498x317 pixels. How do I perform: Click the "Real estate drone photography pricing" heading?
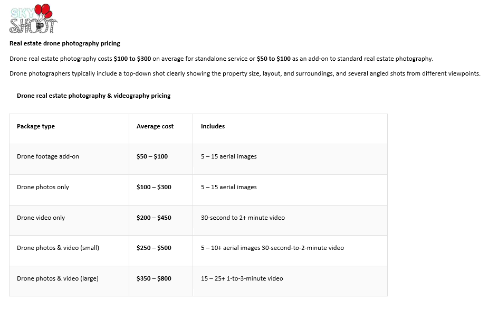[x=65, y=43]
